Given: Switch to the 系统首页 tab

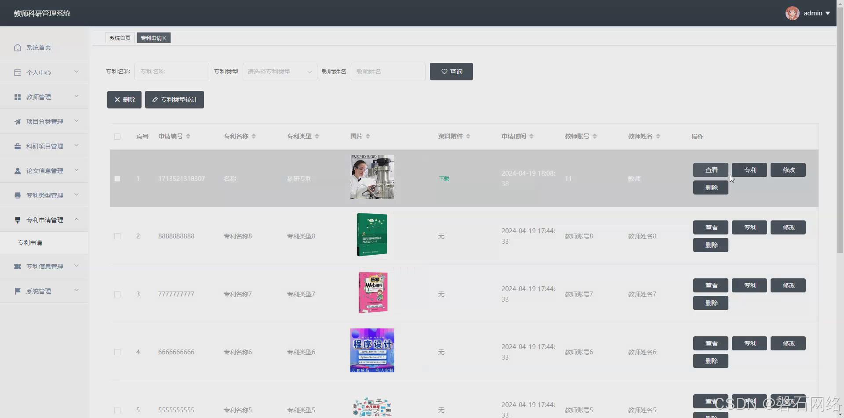Looking at the screenshot, I should 120,38.
